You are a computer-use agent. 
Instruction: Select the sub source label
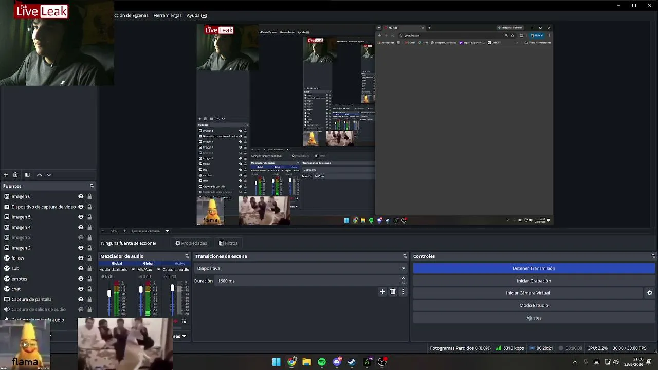coord(15,268)
